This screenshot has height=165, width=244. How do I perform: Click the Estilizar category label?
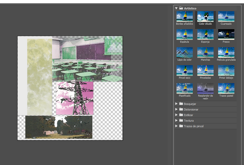pyautogui.click(x=188, y=115)
